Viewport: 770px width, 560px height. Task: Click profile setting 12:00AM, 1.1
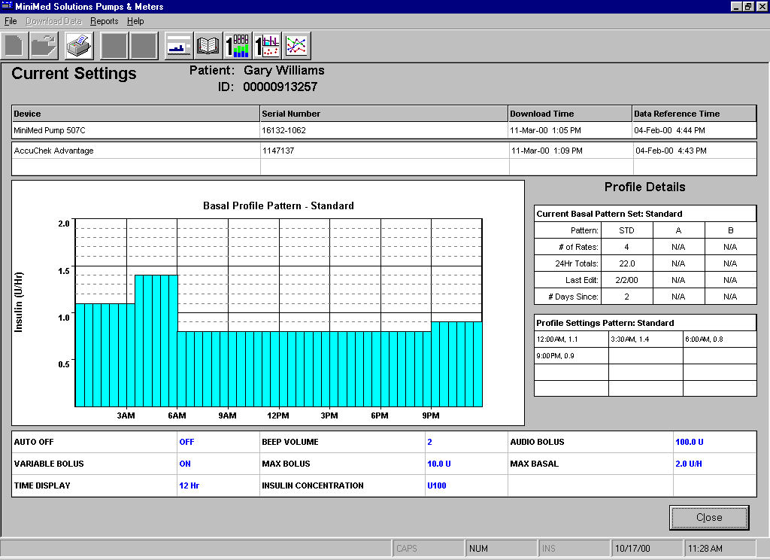click(557, 339)
